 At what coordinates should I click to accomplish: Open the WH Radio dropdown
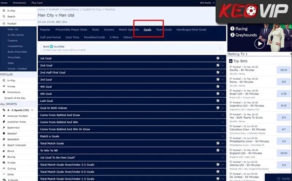coord(207,3)
